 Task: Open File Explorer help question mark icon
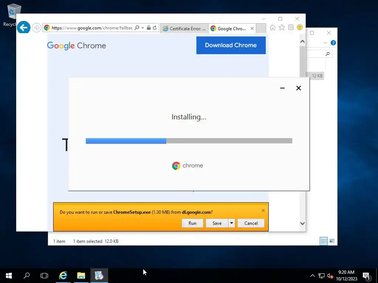click(x=333, y=43)
